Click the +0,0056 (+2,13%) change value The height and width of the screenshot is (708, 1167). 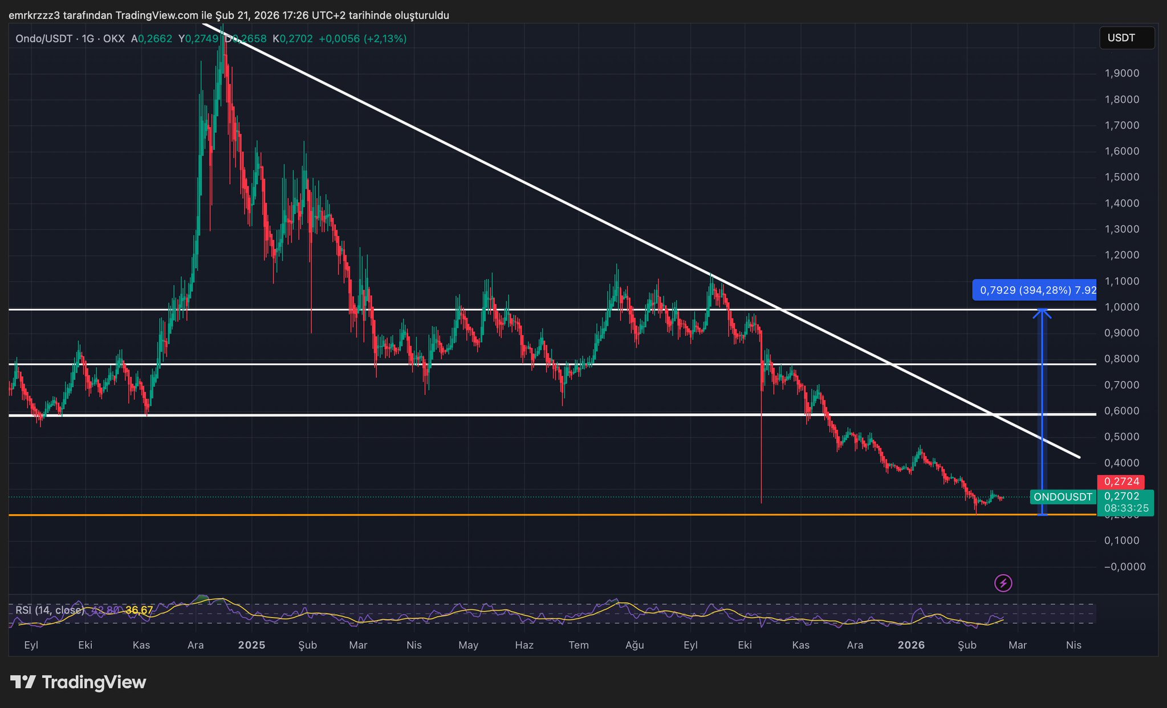click(363, 39)
